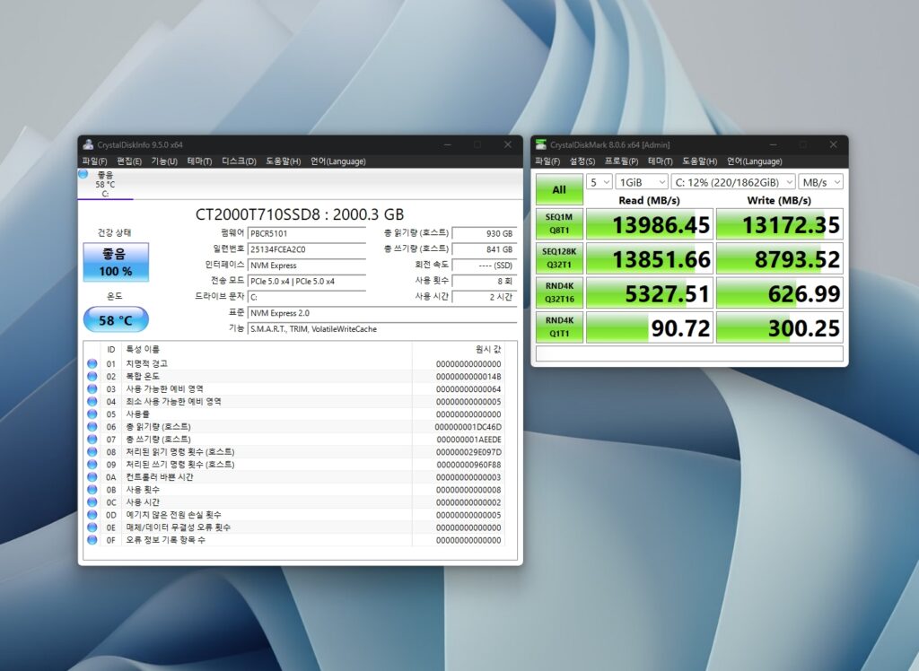The image size is (919, 671).
Task: Open 언어(Language) menu in CrystalDiskMark
Action: 754,161
